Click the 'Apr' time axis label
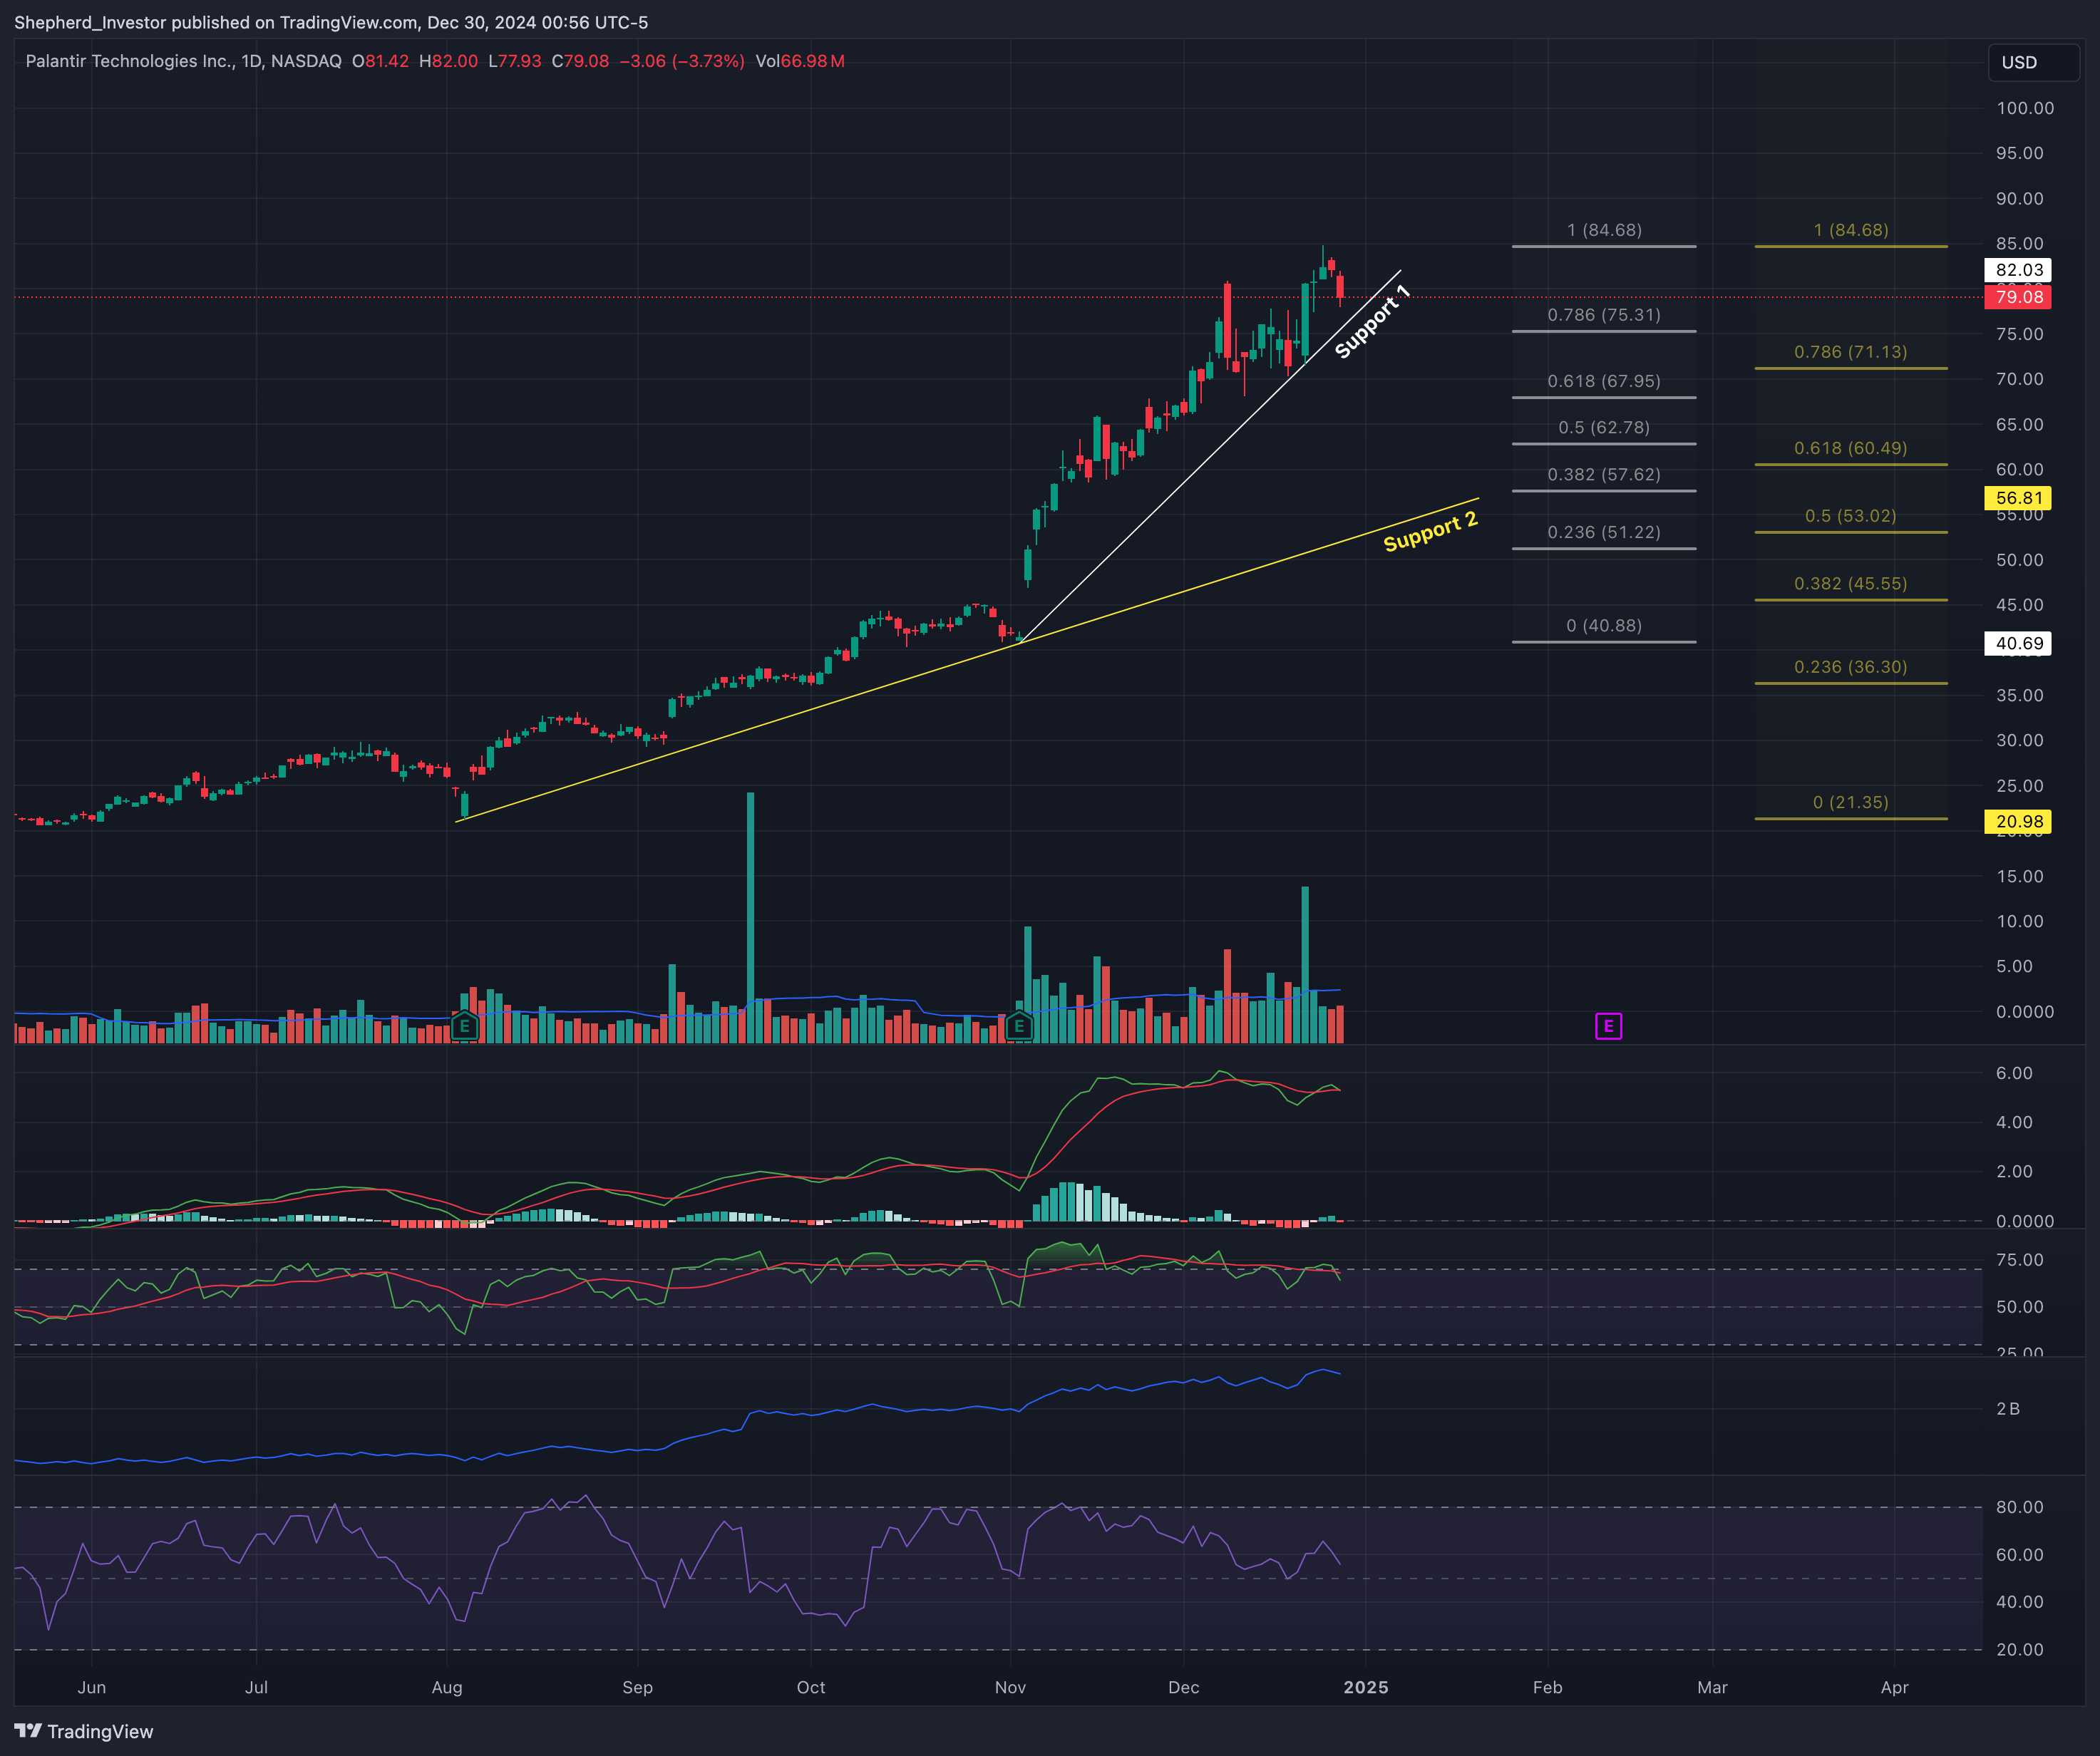 (x=1894, y=1688)
